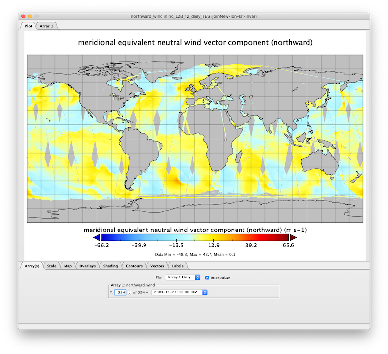Go to the Shading tab
Viewport: 388px width, 354px height.
[111, 266]
